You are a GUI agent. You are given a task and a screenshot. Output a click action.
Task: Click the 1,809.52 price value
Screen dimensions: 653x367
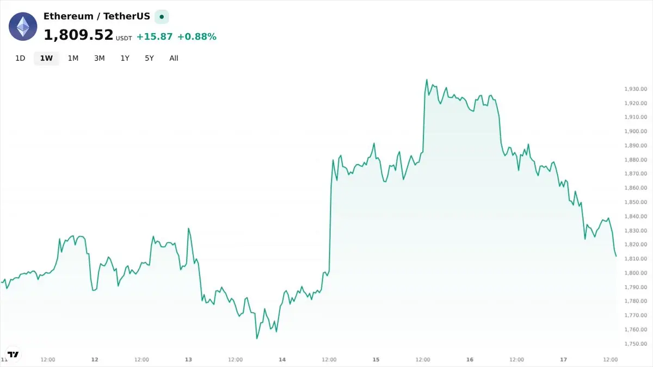(78, 36)
